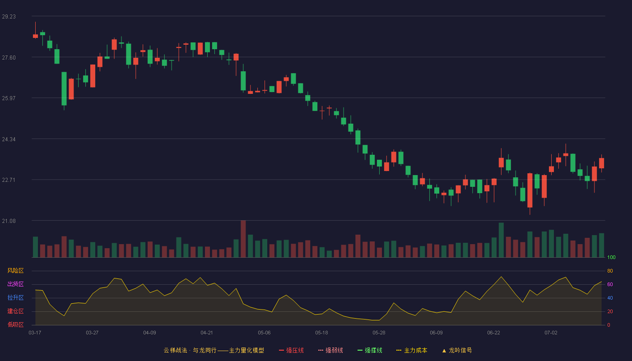Click the 04-21 date label
This screenshot has width=632, height=361.
click(x=207, y=333)
